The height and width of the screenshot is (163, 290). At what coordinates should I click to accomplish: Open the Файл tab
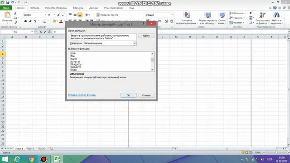coord(6,8)
